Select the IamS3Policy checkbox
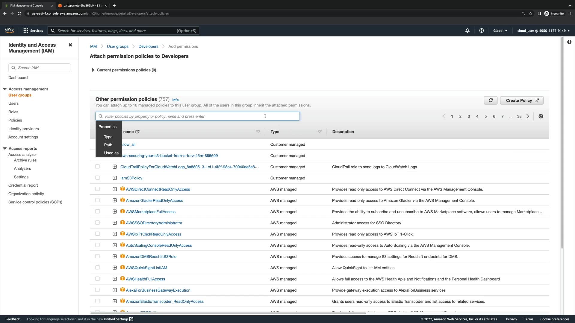This screenshot has height=323, width=575. (x=97, y=178)
